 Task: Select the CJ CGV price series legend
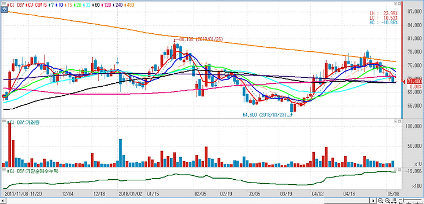(x=16, y=5)
